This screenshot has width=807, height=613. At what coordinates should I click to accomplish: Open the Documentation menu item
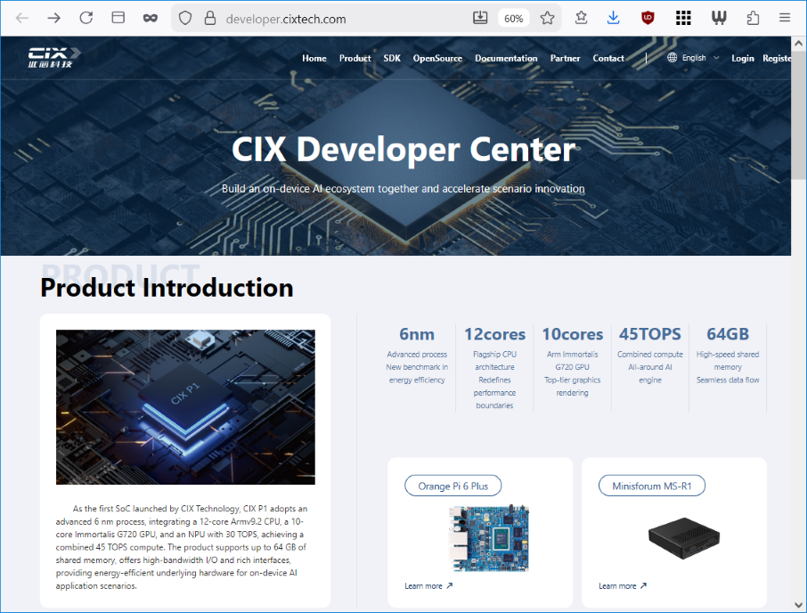[506, 58]
